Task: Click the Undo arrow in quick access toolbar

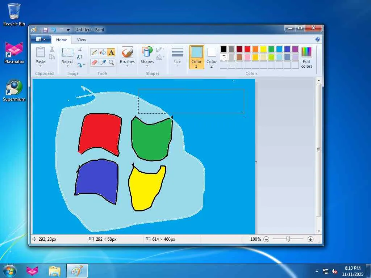Action: (54, 30)
